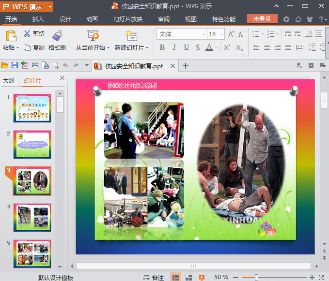Switch to the 大纲 outline tab
Image resolution: width=329 pixels, height=281 pixels.
pos(9,81)
